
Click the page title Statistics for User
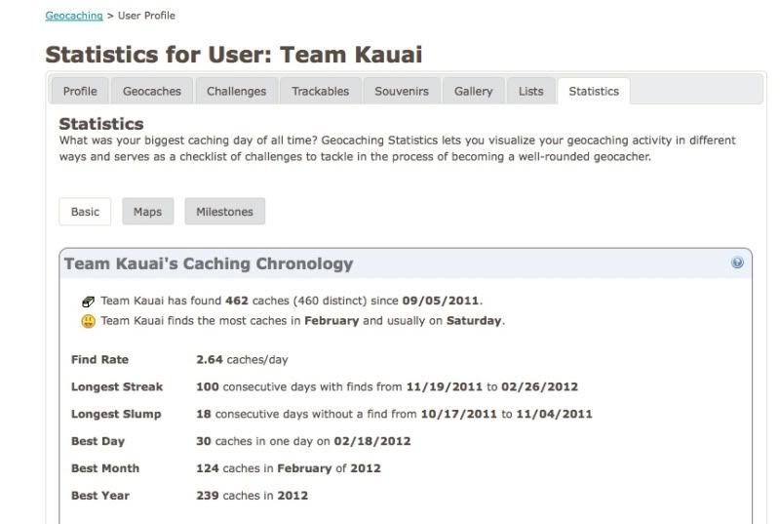coord(234,55)
